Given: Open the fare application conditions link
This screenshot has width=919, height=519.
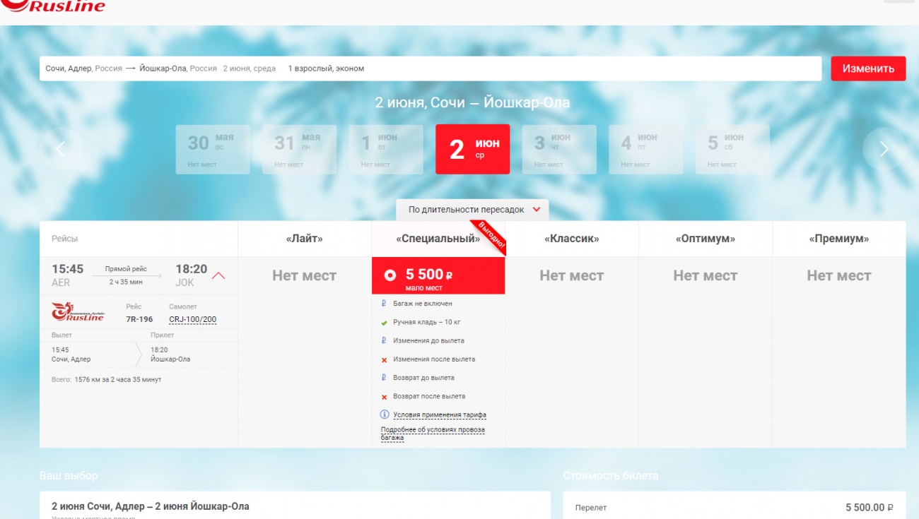Looking at the screenshot, I should (440, 415).
